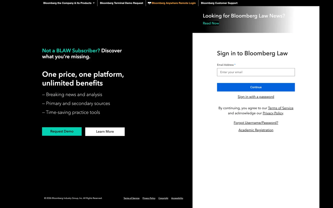Open Bloomberg Anywhere Remote Login
This screenshot has height=208, width=333.
coord(174,3)
